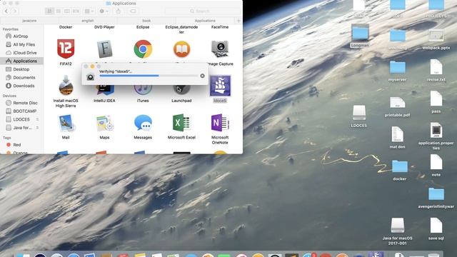
Task: Select Java for macOS 2017-001 drive
Action: tap(397, 226)
